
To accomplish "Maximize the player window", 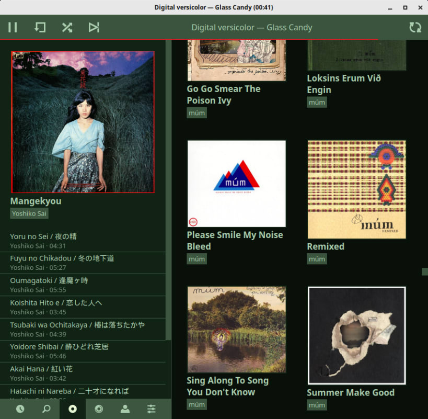I will (x=406, y=8).
